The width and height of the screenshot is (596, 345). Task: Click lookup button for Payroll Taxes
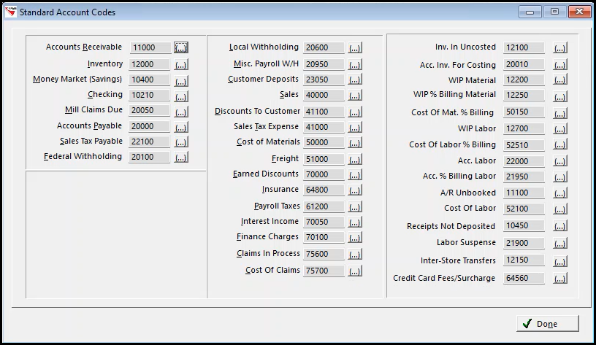(x=355, y=207)
